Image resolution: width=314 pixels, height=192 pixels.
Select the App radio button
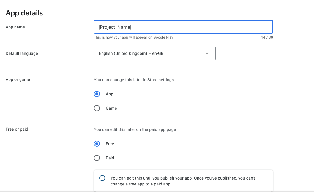pos(97,94)
